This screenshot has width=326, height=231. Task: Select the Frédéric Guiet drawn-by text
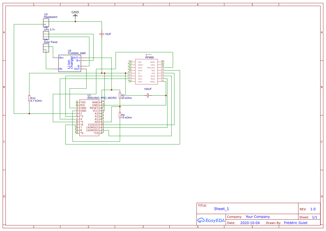[295, 223]
